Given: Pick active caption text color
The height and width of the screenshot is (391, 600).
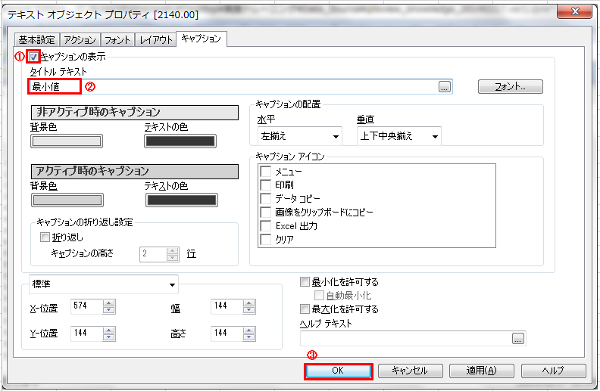Looking at the screenshot, I should [181, 200].
